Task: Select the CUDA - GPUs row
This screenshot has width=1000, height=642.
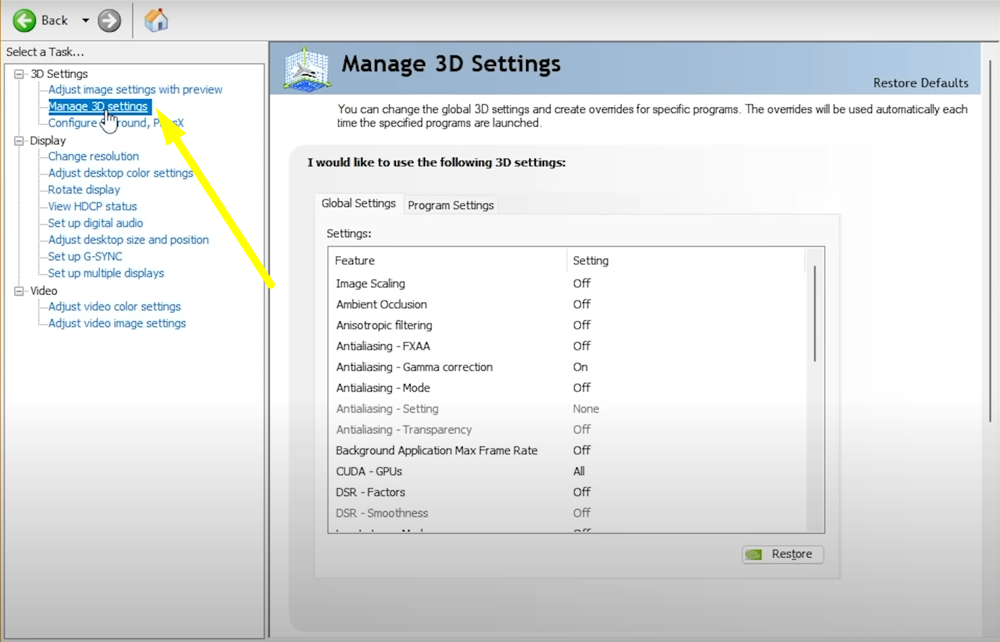Action: pyautogui.click(x=566, y=472)
